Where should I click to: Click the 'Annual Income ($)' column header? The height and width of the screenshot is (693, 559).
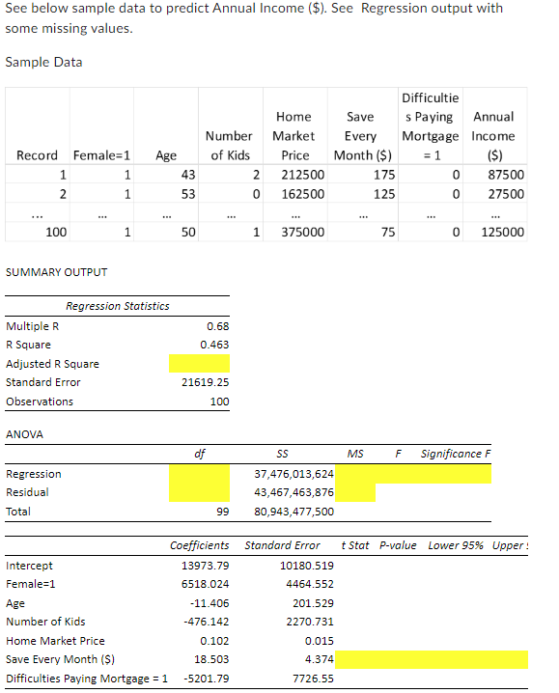pyautogui.click(x=494, y=136)
